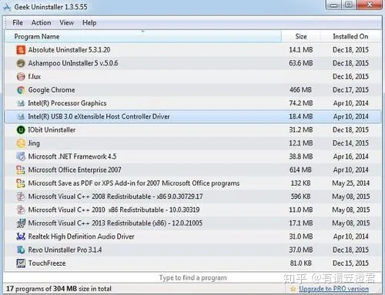
Task: Select Ashampoo UnInstaller 5 v.5.0.6 entry
Action: click(73, 63)
